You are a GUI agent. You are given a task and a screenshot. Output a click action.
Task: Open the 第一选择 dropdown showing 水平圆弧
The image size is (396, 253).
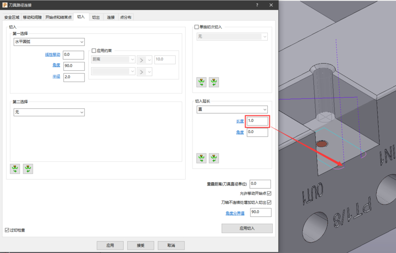49,42
